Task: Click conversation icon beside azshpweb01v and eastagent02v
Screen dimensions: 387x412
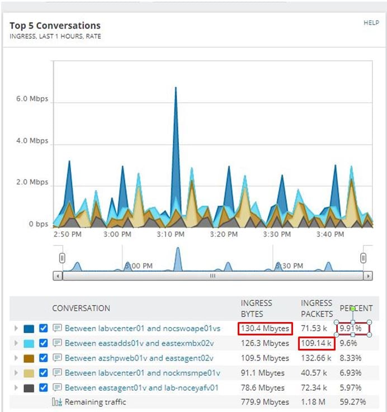Action: coord(57,358)
